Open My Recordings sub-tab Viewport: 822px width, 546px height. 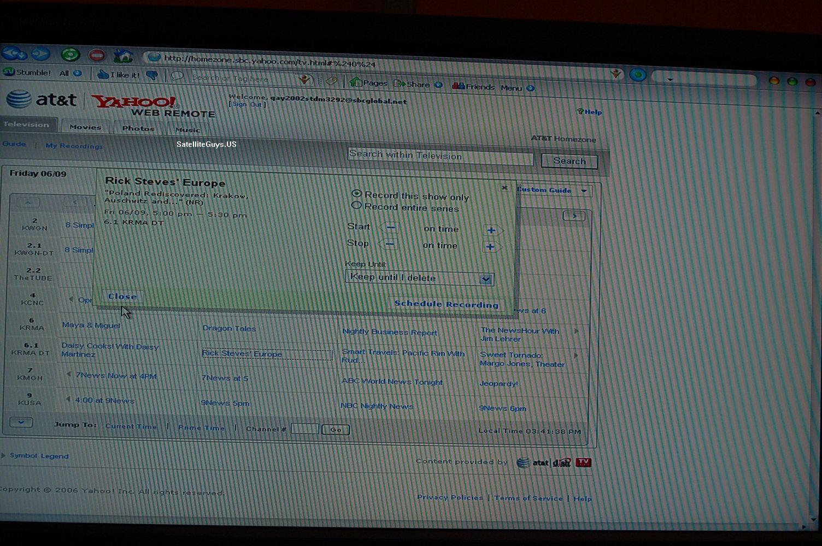click(x=74, y=146)
